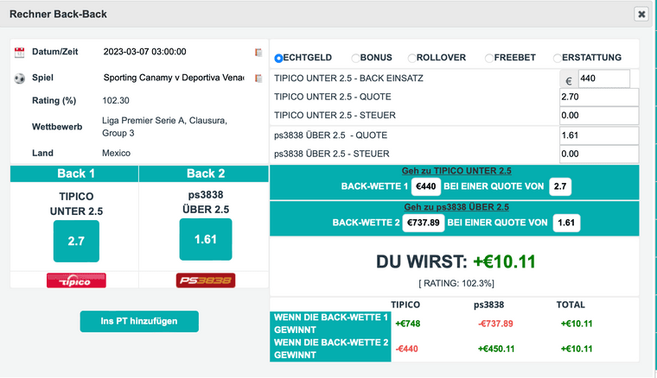Viewport: 657px width, 378px height.
Task: Click the Tipico Unter 2.5 Quote field
Action: click(x=599, y=97)
